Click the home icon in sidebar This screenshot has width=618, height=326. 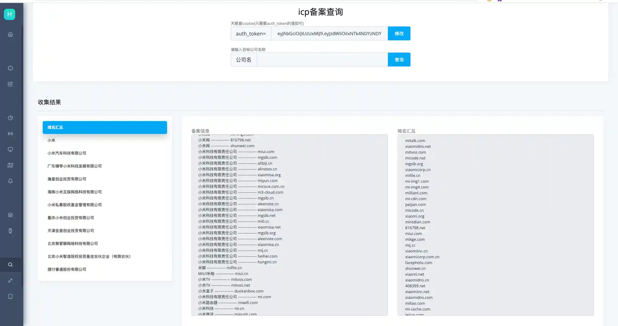tap(10, 34)
